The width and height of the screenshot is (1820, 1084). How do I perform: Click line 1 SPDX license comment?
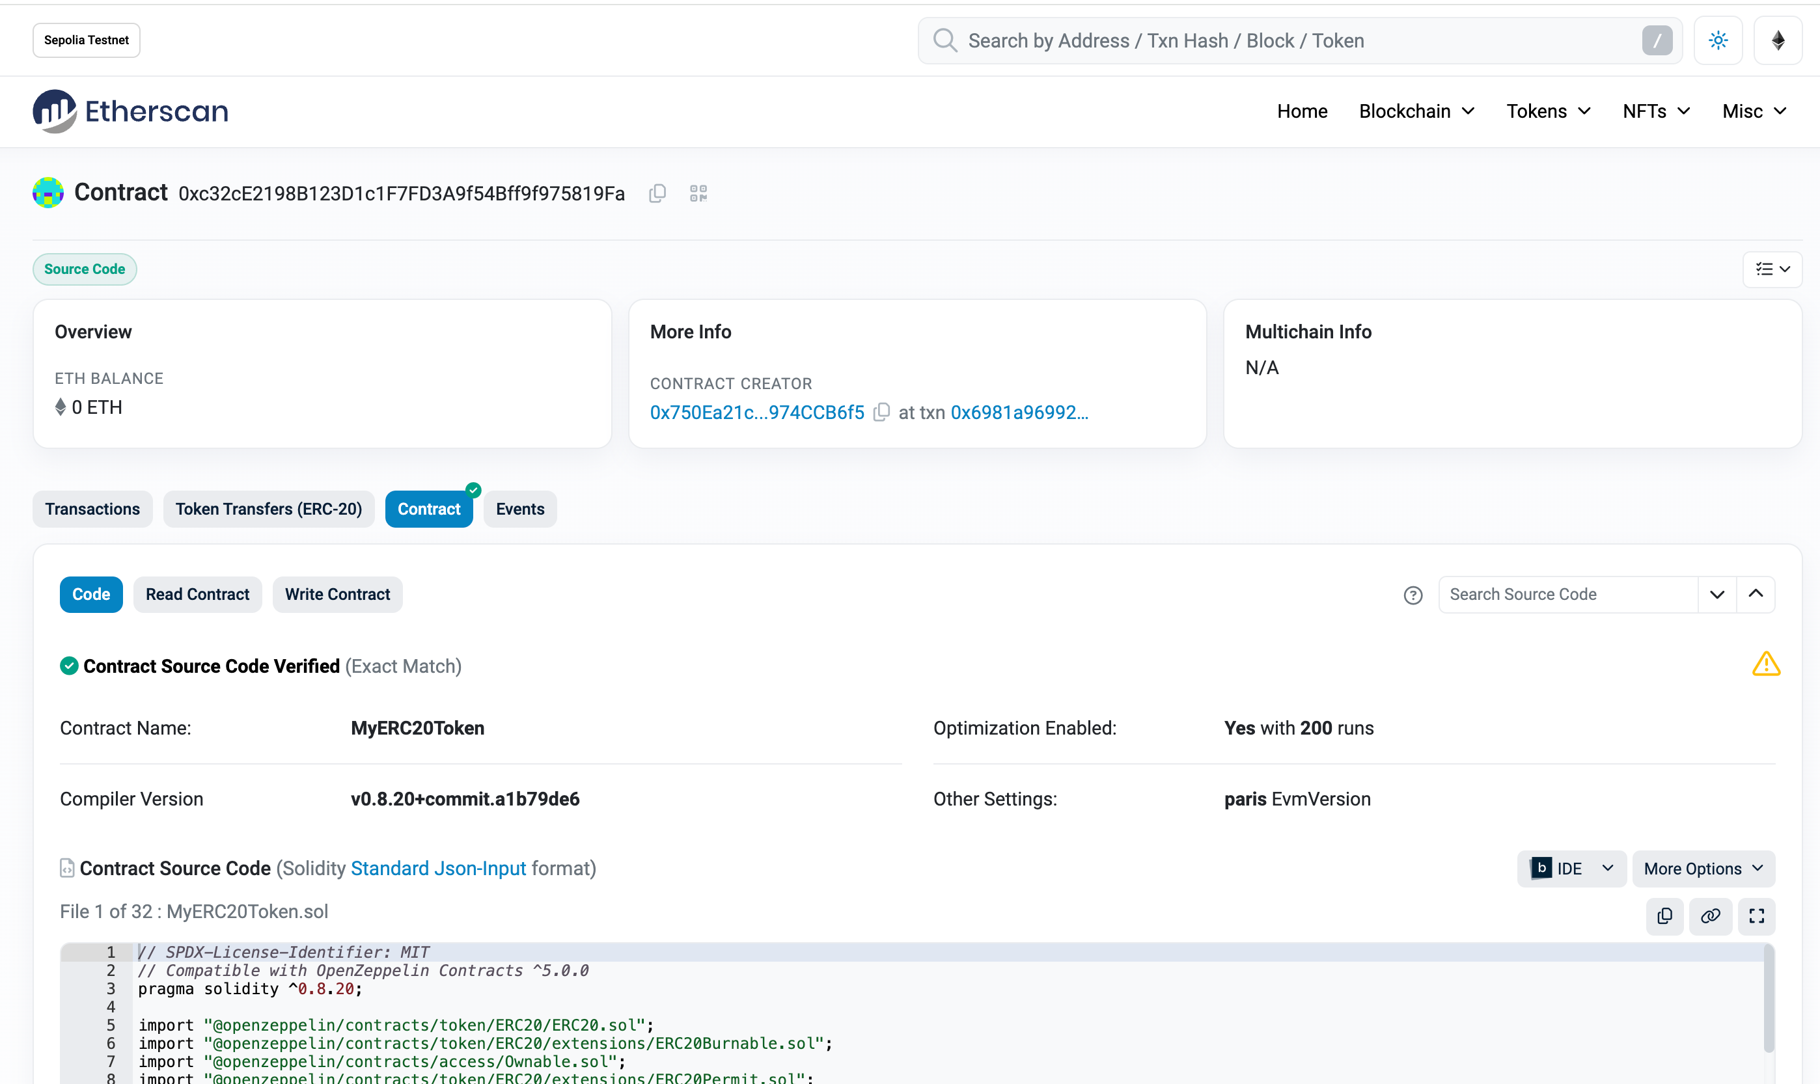pos(284,953)
